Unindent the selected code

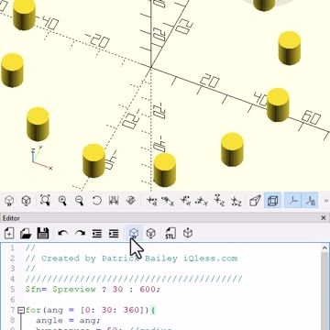(97, 234)
